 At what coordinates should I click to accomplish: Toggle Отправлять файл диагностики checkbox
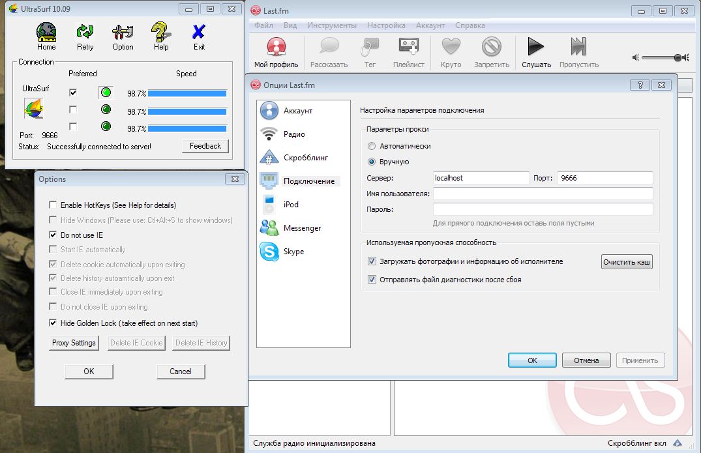pos(372,280)
